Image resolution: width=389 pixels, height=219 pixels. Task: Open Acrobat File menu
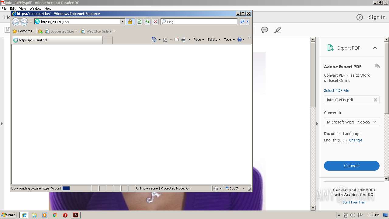click(4, 9)
